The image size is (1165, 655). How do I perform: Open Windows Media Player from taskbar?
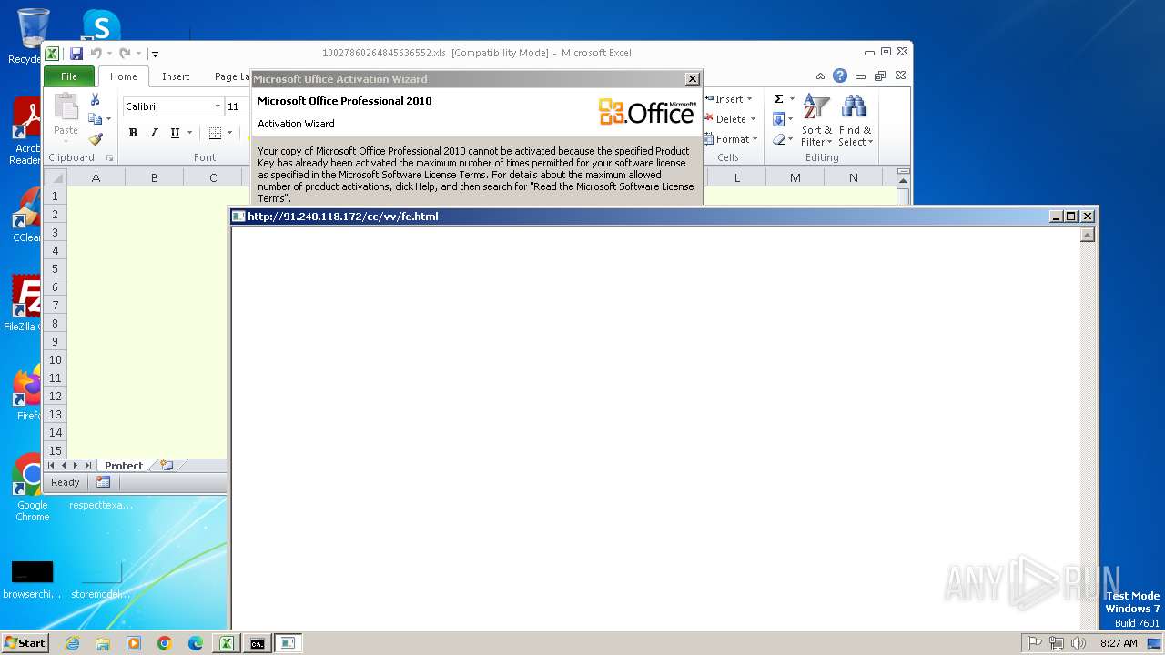[134, 643]
